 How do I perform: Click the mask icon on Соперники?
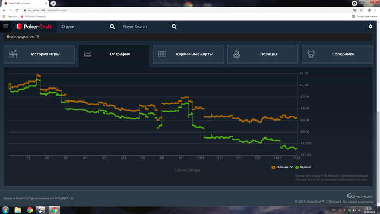tap(311, 54)
